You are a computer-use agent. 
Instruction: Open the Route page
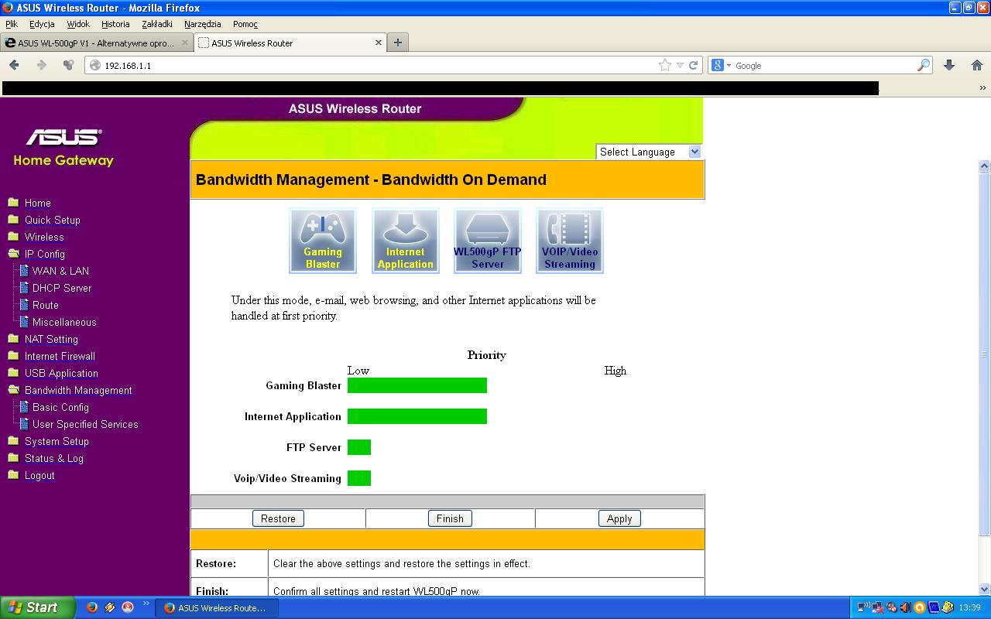click(x=46, y=305)
